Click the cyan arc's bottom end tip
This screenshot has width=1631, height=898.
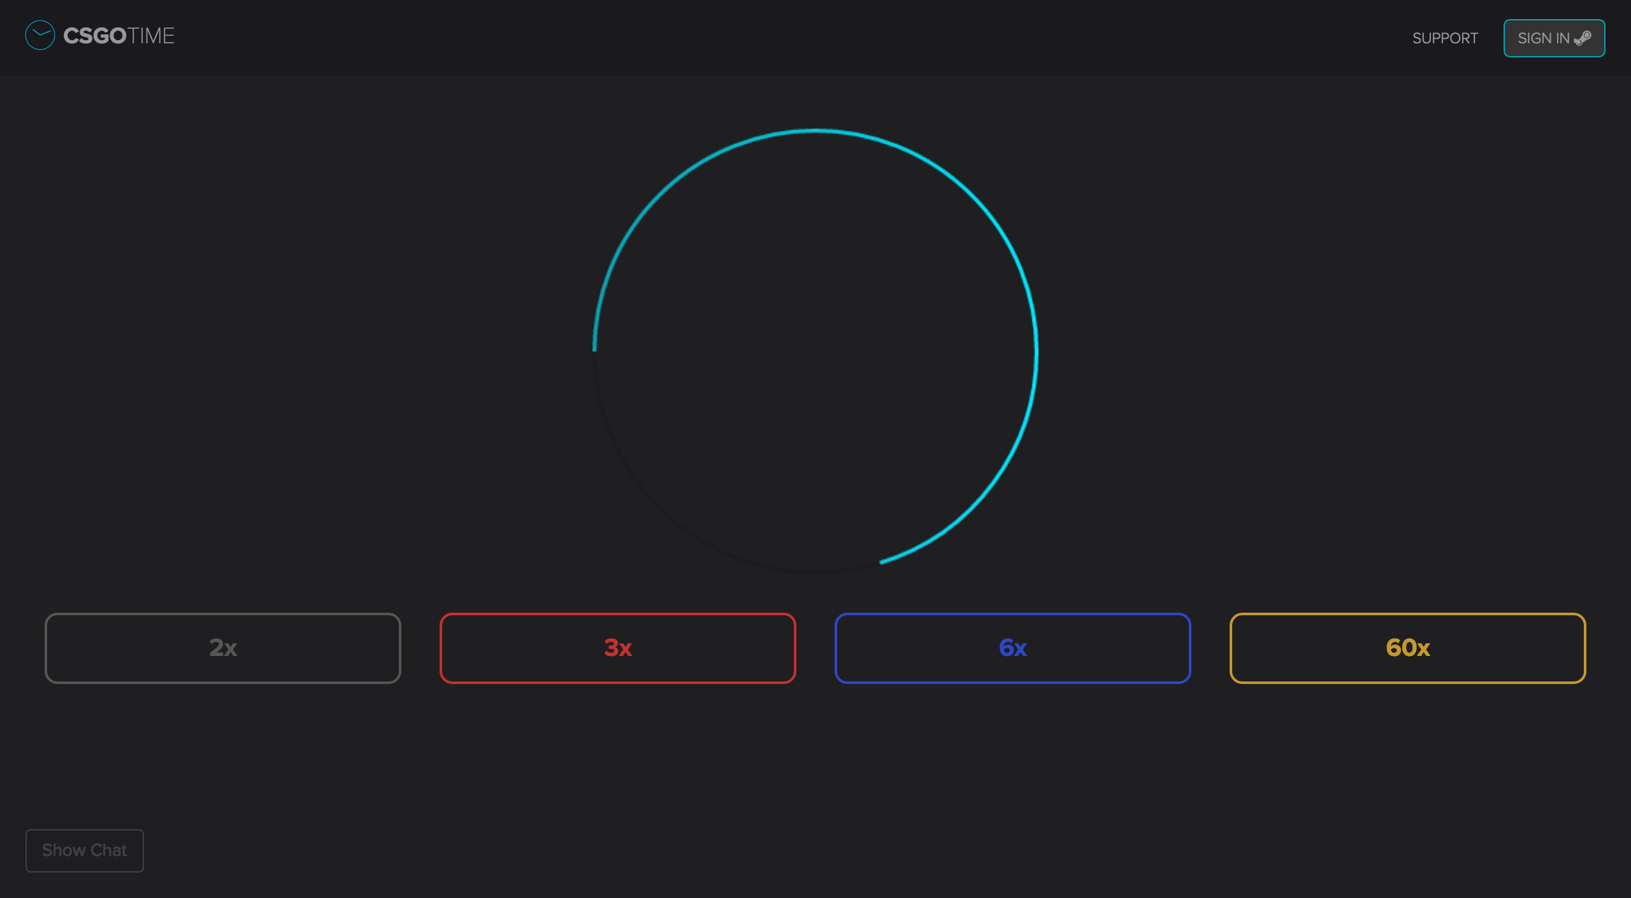pyautogui.click(x=882, y=562)
